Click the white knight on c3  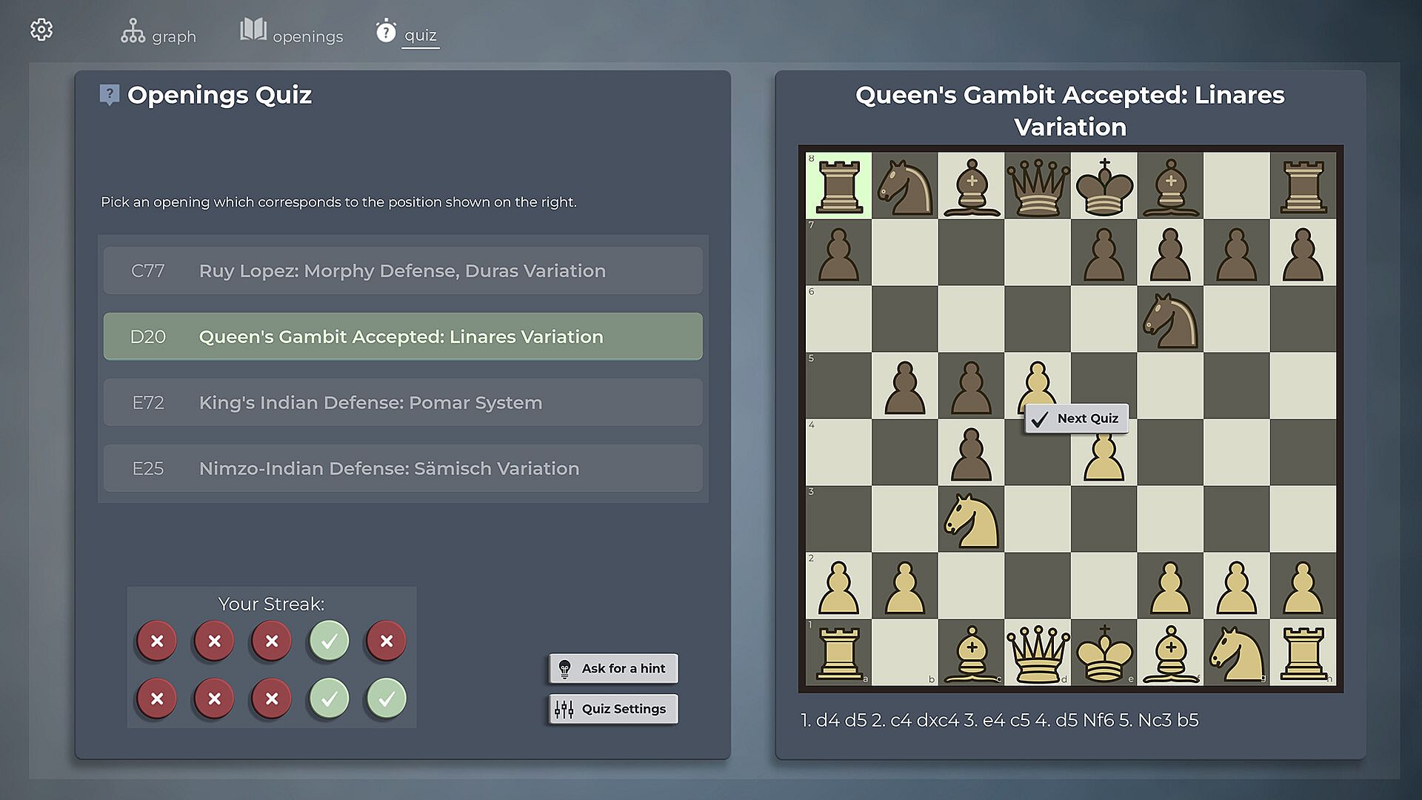(x=971, y=519)
